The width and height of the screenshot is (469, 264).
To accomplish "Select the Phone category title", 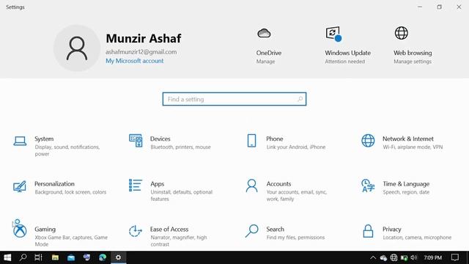I will (x=275, y=139).
